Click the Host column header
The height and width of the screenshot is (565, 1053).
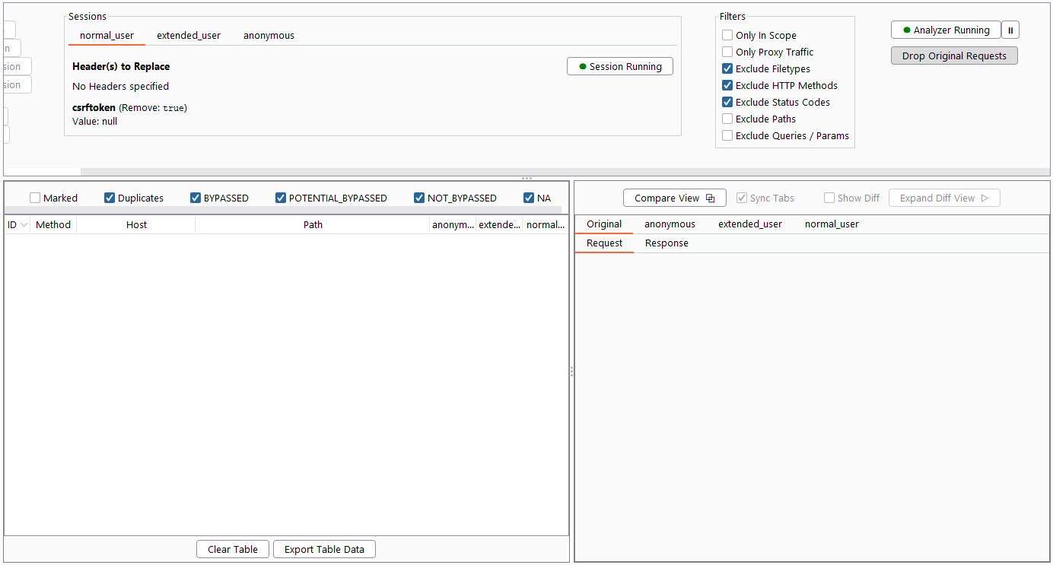[x=136, y=225]
